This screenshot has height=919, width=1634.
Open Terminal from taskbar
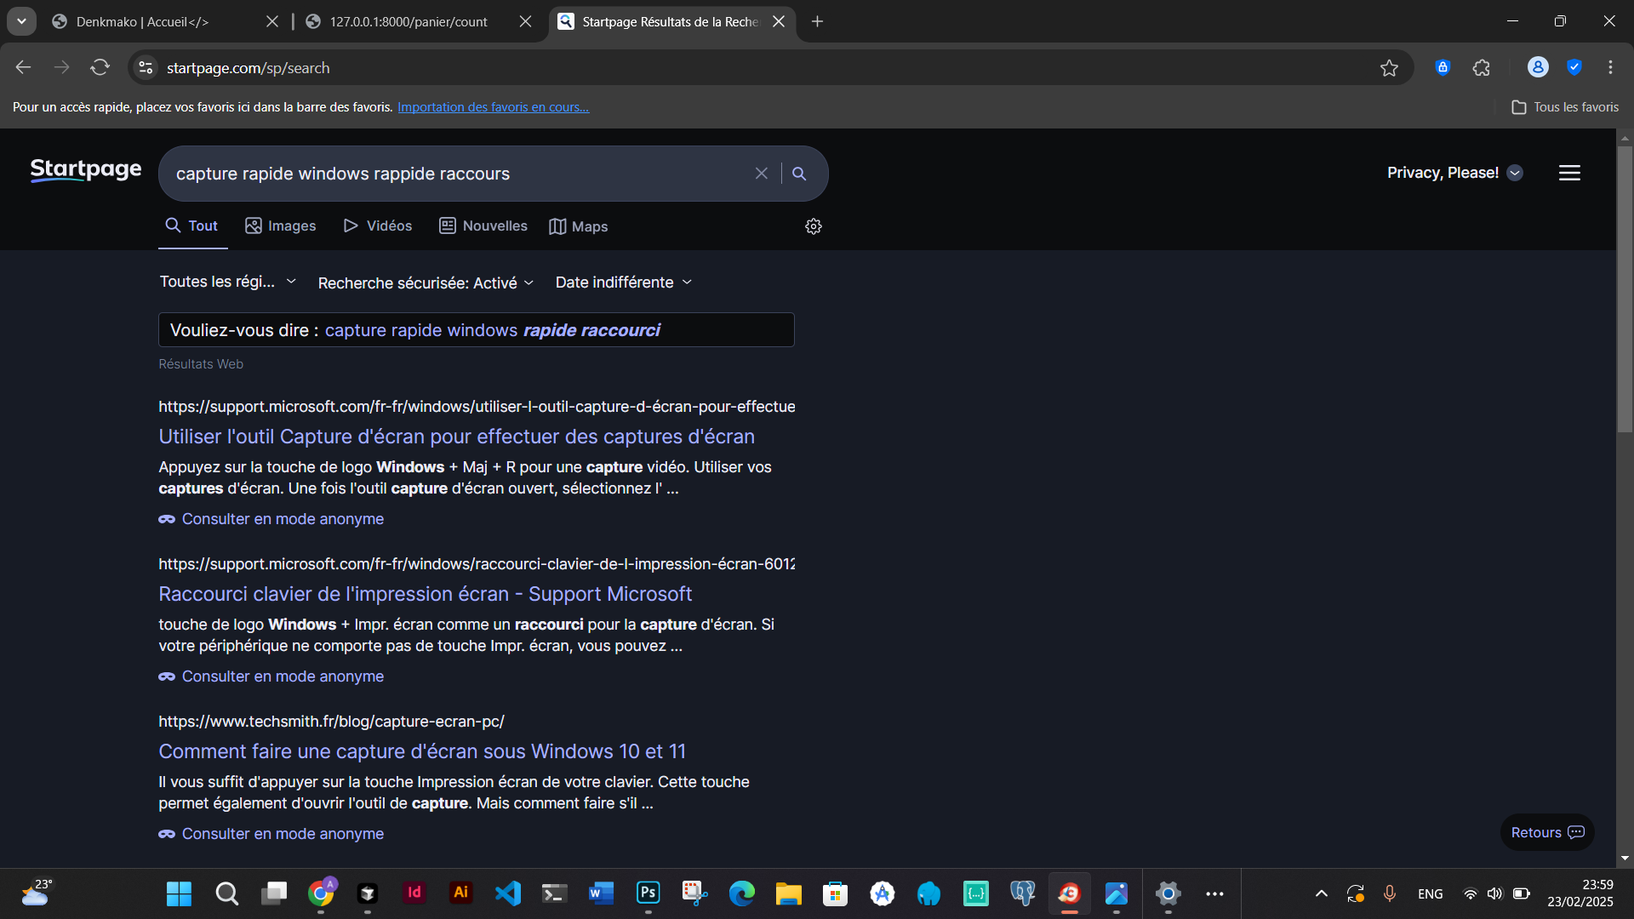click(x=554, y=893)
